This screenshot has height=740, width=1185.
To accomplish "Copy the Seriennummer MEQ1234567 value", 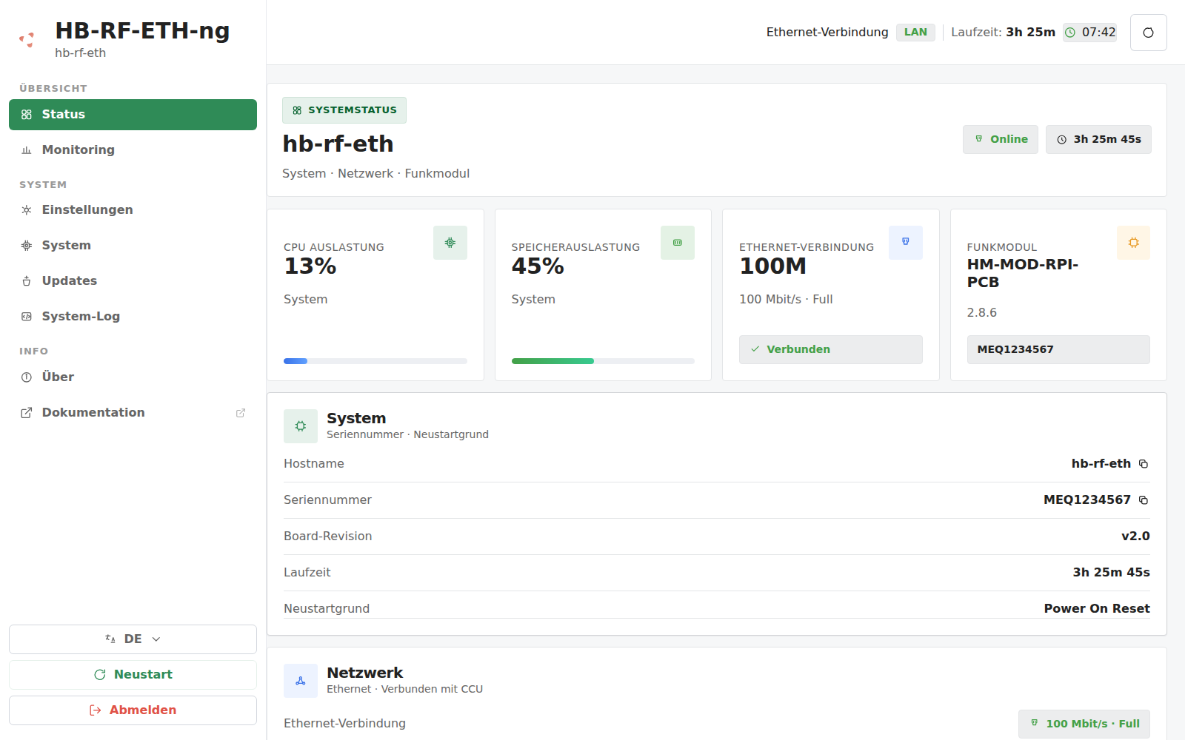I will pyautogui.click(x=1144, y=500).
